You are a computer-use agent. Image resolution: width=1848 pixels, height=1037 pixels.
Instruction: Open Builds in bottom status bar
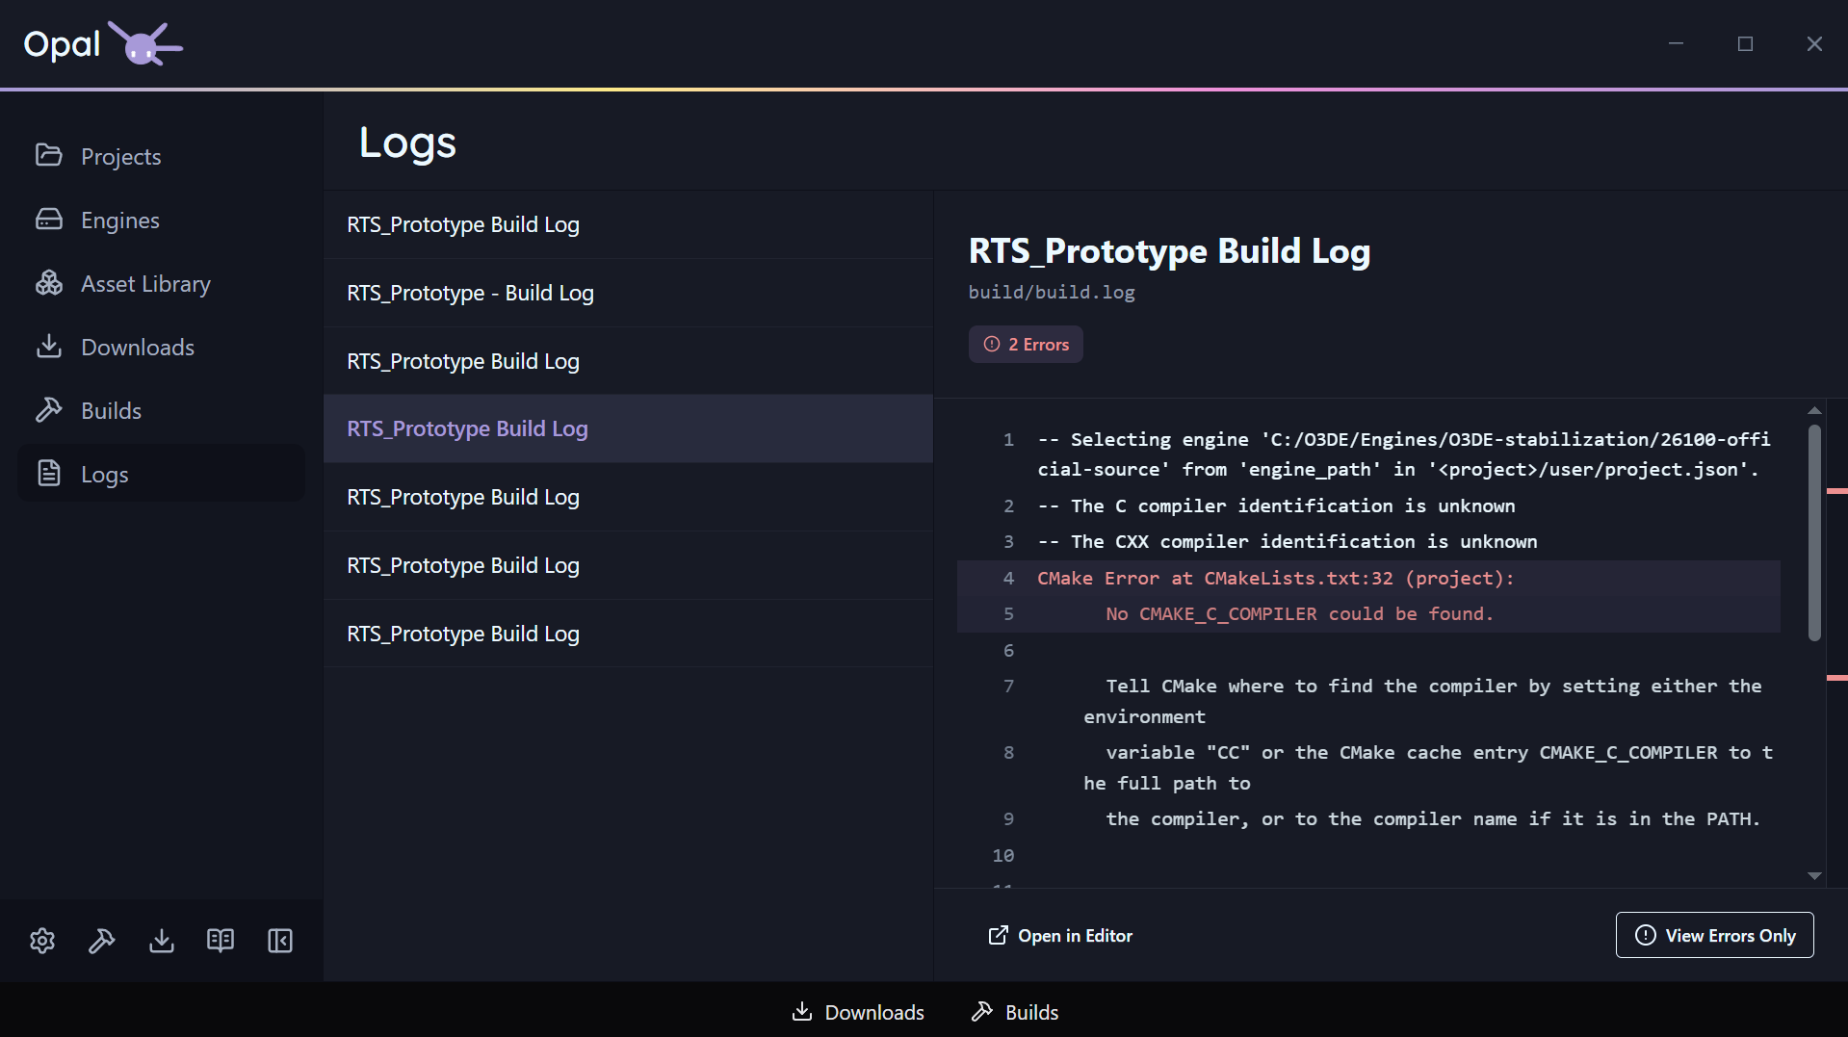[x=1015, y=1012]
